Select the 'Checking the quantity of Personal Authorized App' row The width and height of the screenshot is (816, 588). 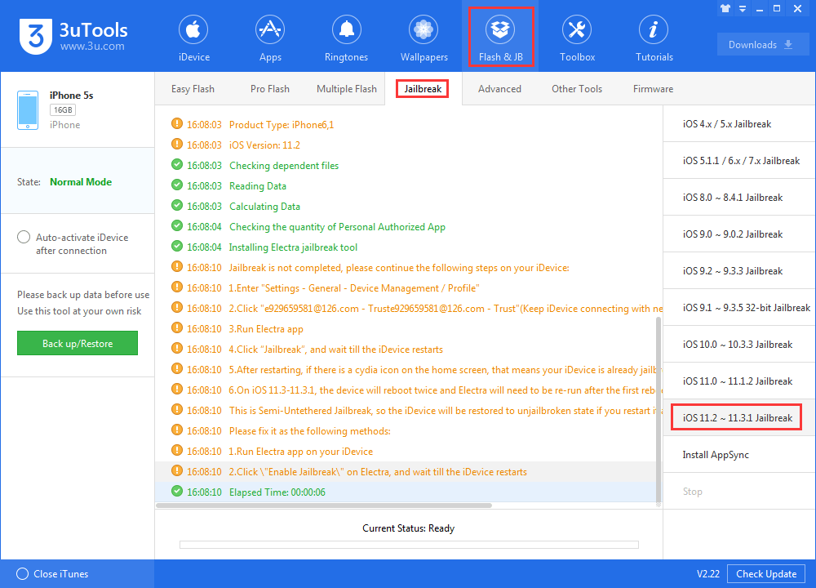409,226
